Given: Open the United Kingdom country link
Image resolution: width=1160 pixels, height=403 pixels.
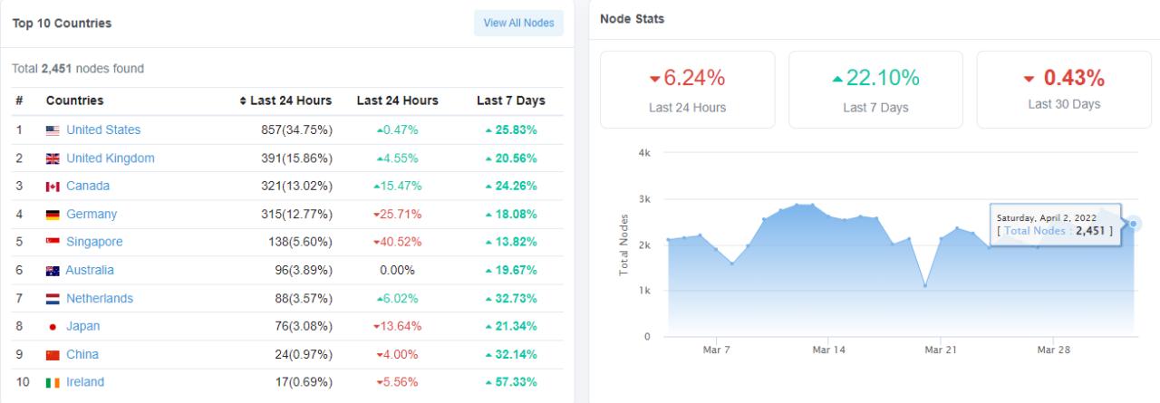Looking at the screenshot, I should pos(111,158).
